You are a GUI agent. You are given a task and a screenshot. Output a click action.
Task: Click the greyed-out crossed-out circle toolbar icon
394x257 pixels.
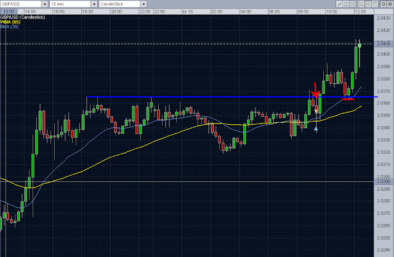[x=353, y=4]
